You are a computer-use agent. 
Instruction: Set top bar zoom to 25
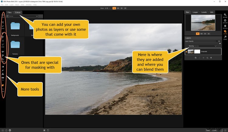point(125,8)
